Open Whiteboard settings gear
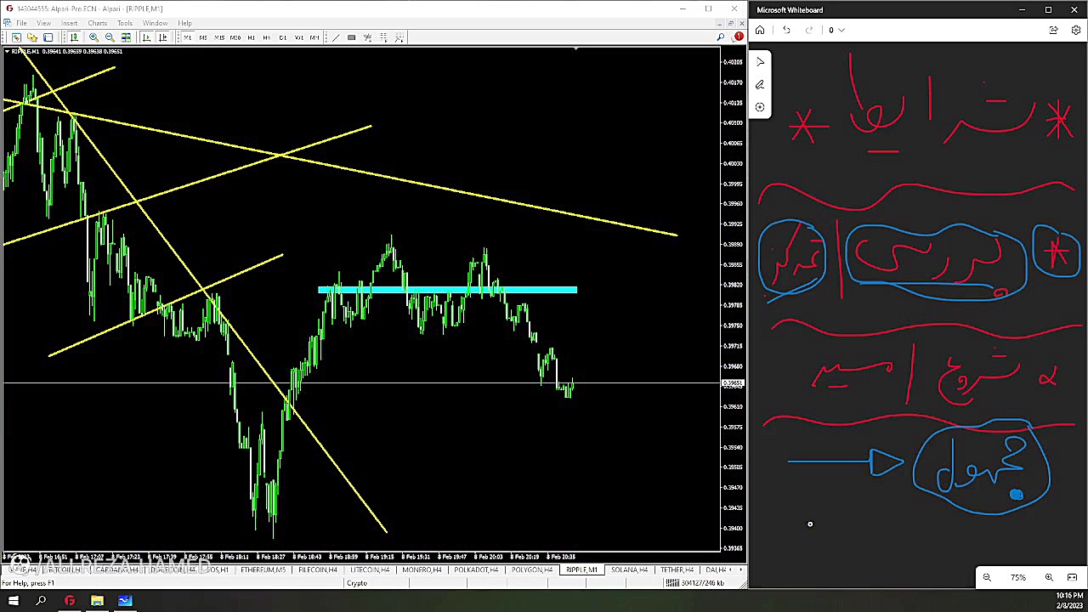Image resolution: width=1088 pixels, height=612 pixels. click(x=1075, y=30)
